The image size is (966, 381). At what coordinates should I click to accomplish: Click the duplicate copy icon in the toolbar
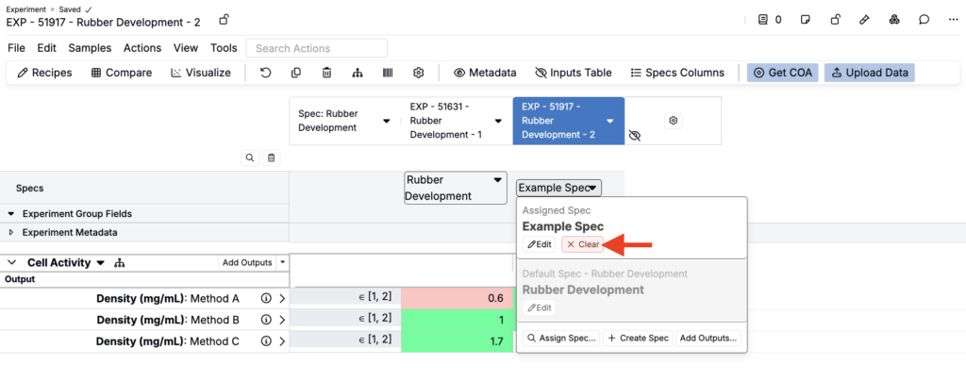[296, 73]
